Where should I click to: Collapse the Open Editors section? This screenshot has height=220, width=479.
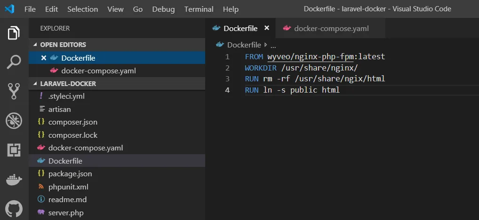[34, 45]
